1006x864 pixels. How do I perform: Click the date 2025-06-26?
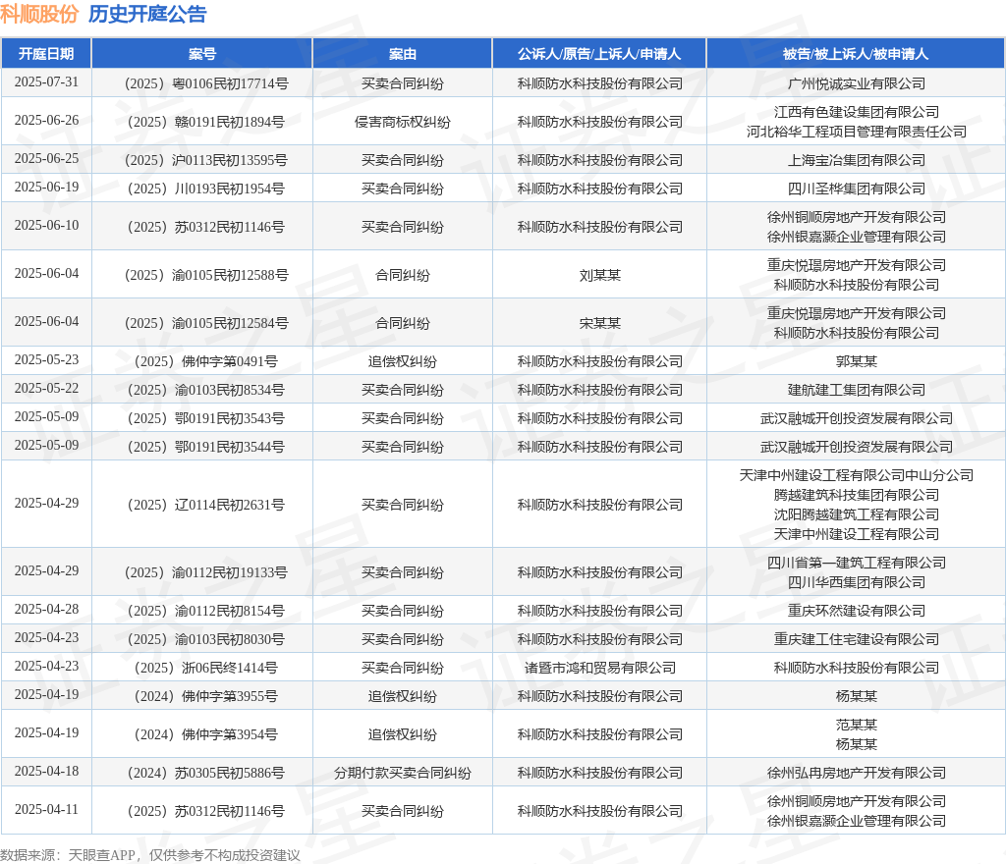click(x=46, y=121)
